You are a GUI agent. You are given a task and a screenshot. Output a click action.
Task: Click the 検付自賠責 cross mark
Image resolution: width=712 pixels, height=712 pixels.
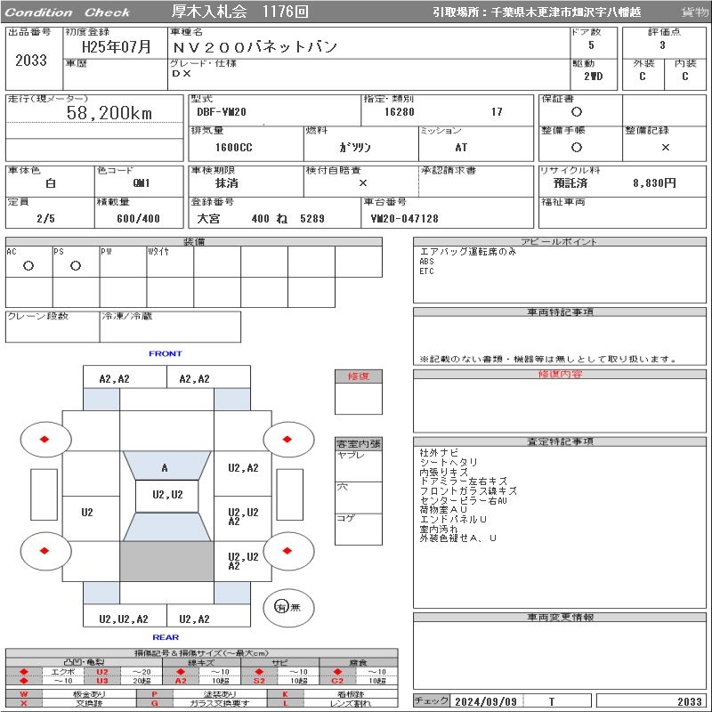pos(363,183)
